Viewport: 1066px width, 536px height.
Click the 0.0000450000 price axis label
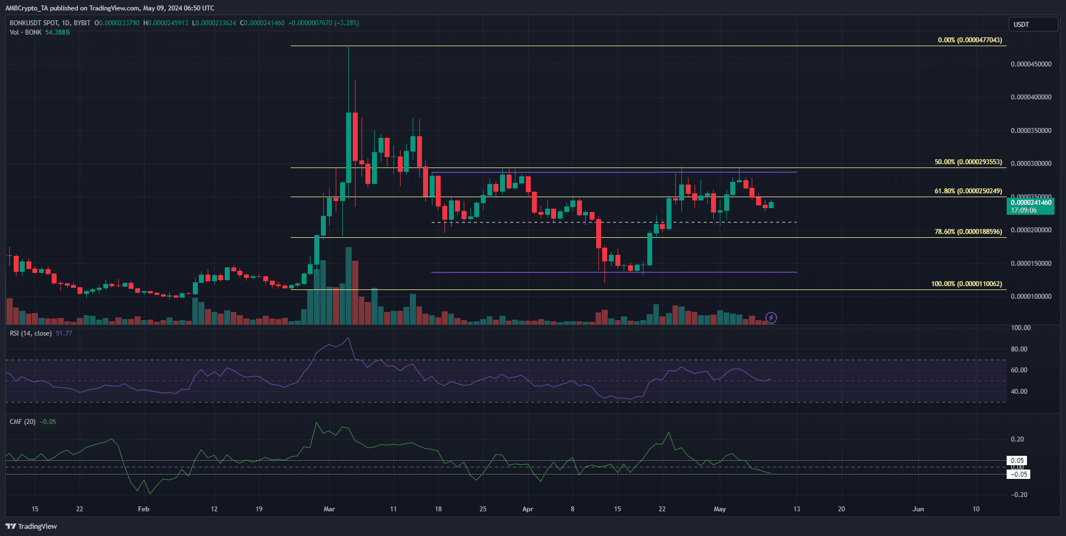point(1031,64)
